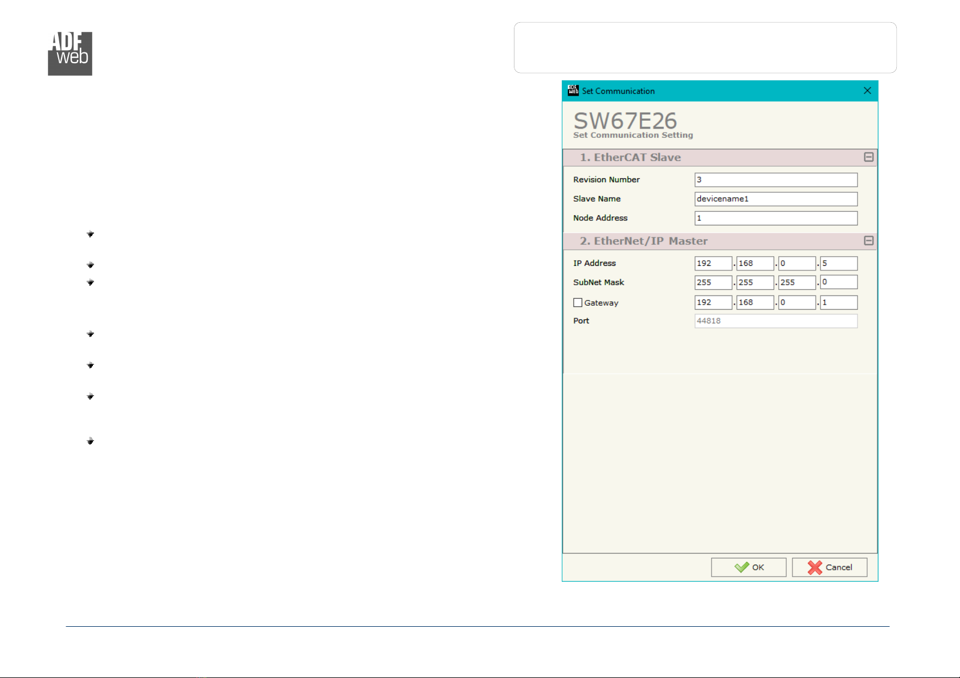
Task: Click the IP Address second octet field
Action: tap(755, 264)
